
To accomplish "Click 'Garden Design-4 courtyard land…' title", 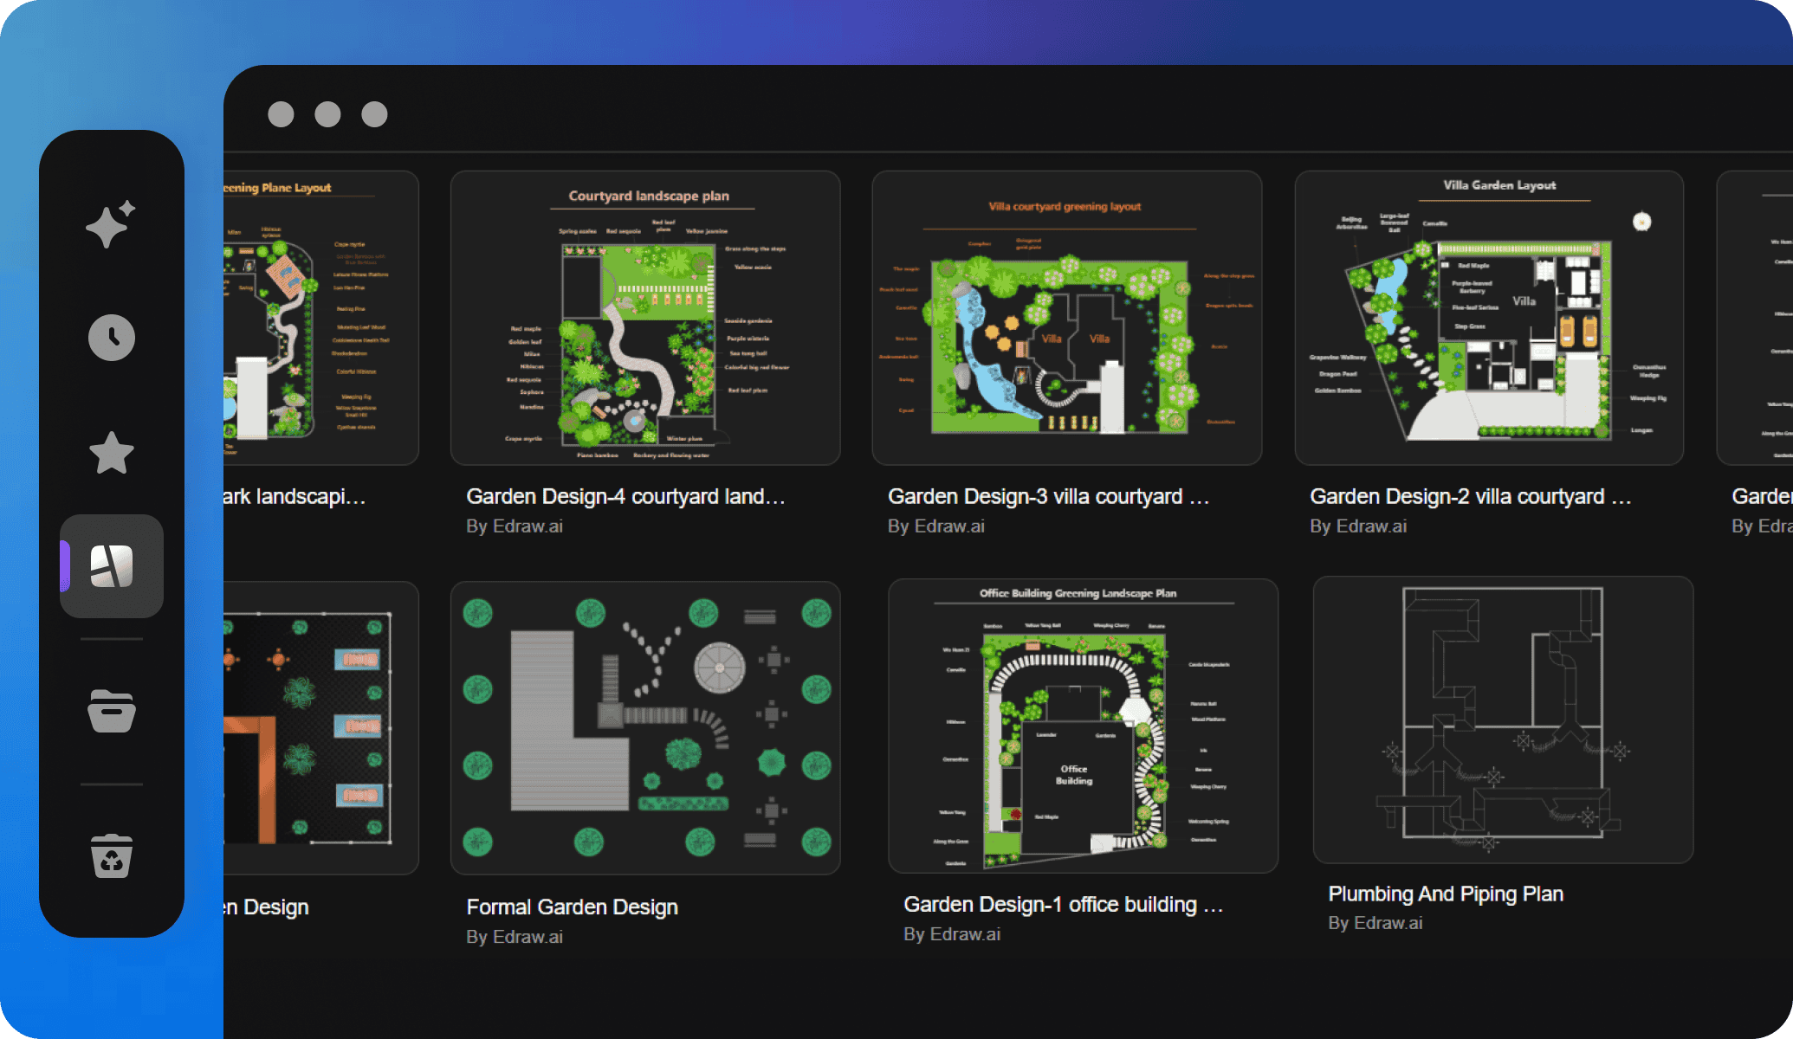I will (625, 496).
